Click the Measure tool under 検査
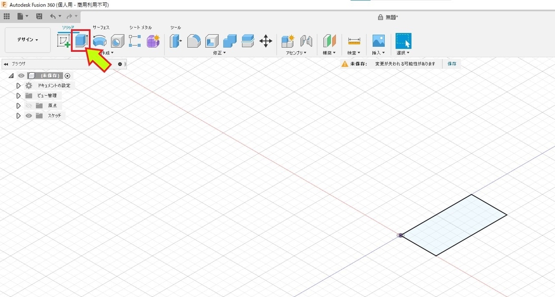555x297 pixels. tap(353, 41)
